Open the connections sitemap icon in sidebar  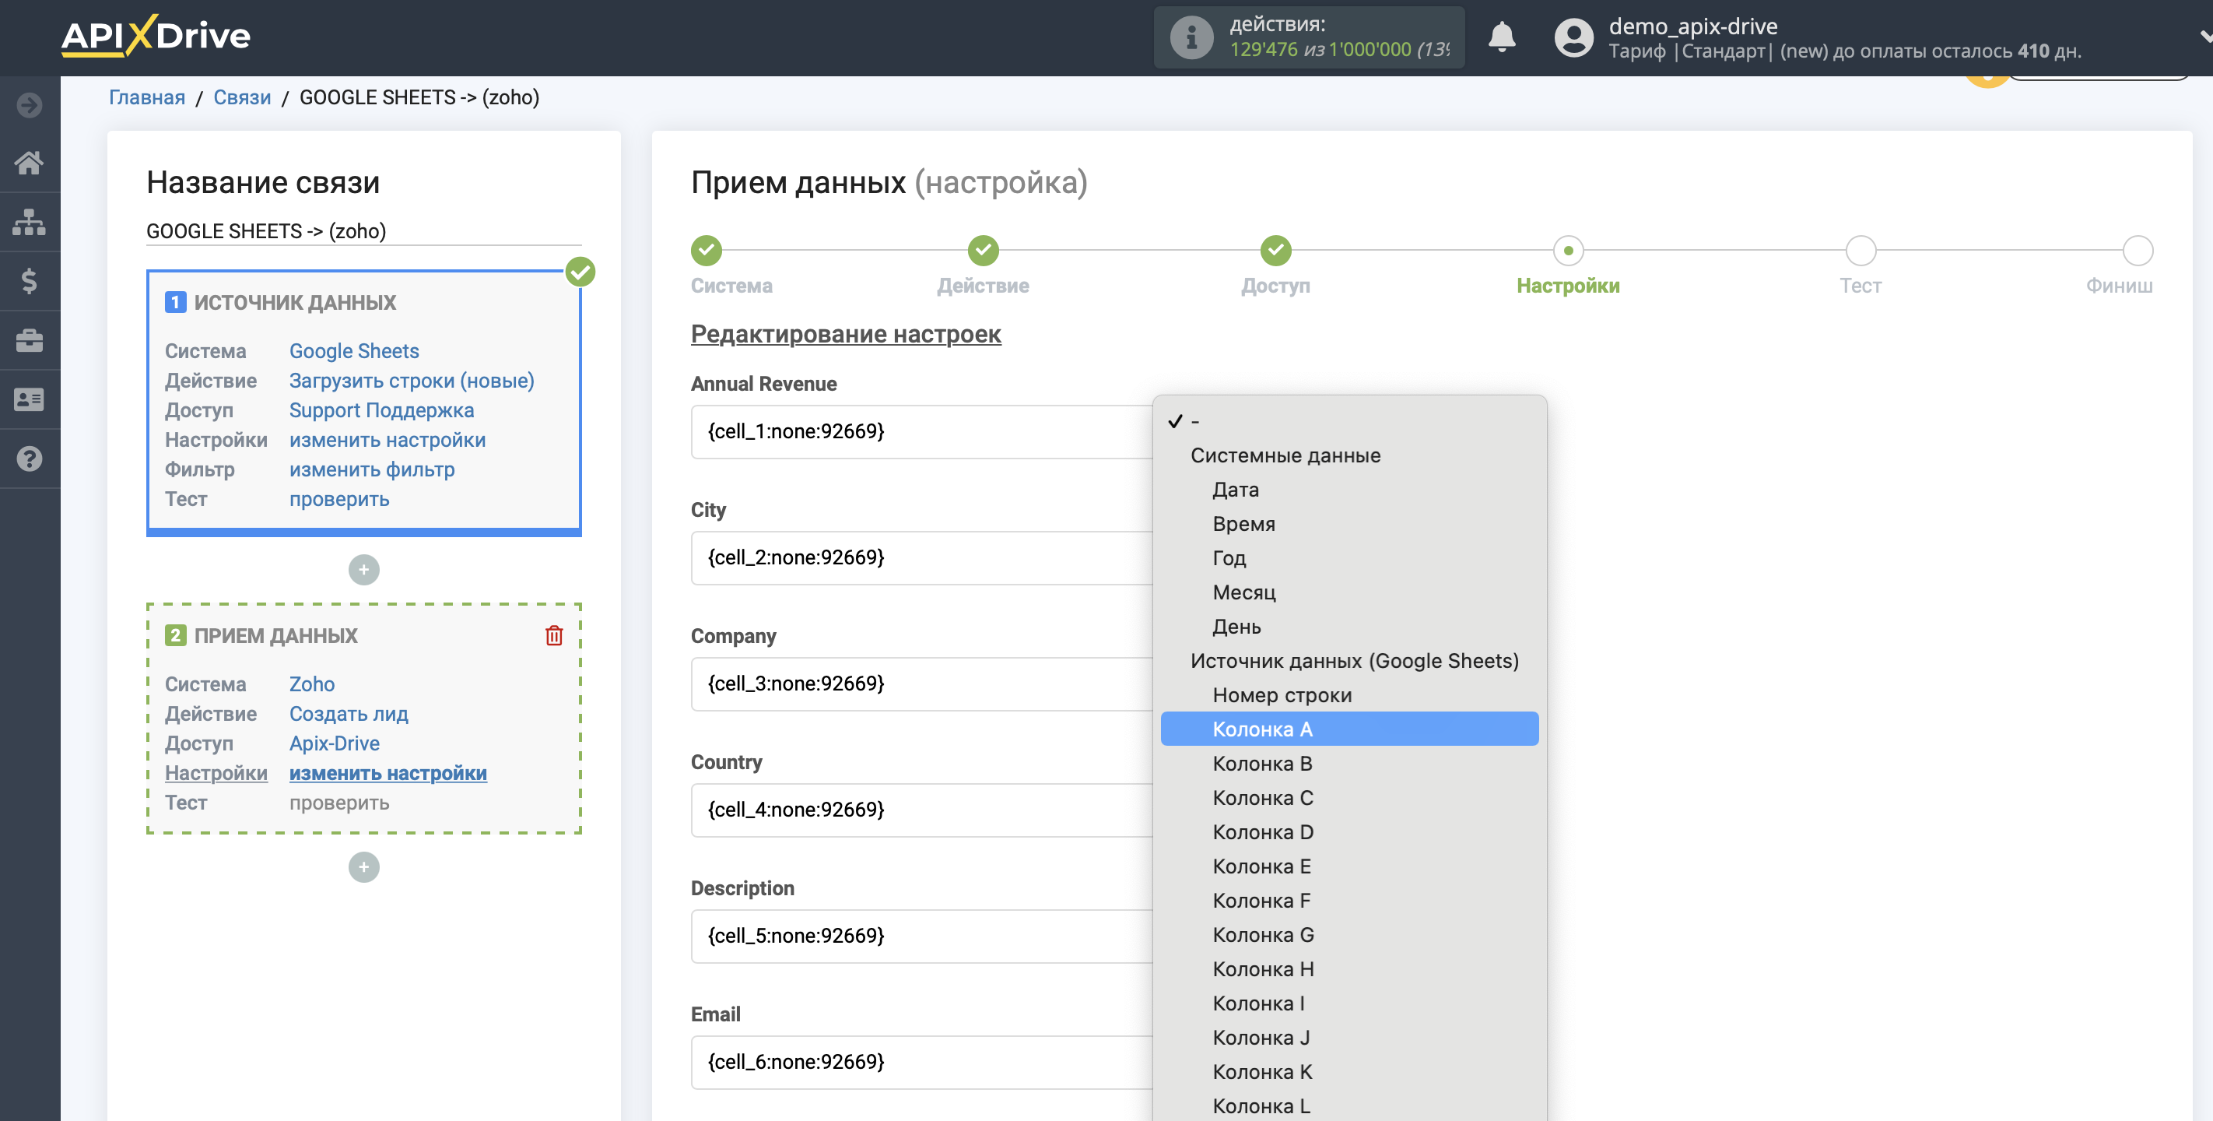[x=30, y=222]
